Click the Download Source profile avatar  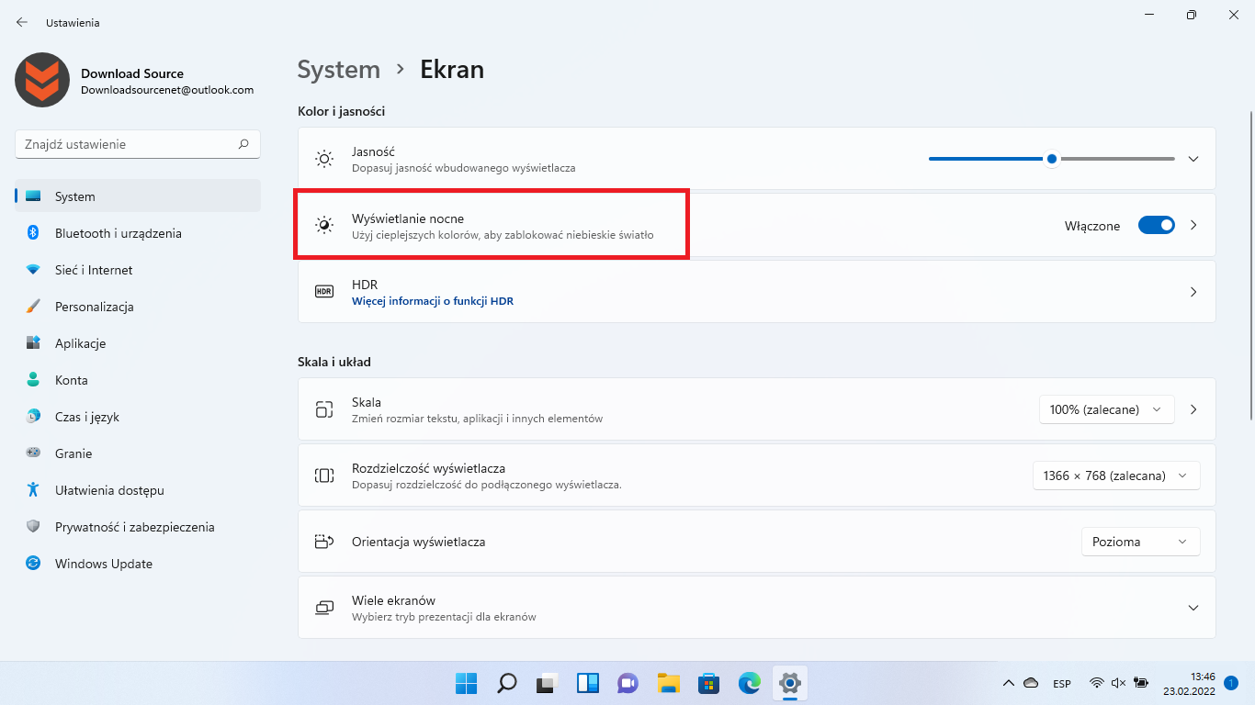(x=42, y=80)
